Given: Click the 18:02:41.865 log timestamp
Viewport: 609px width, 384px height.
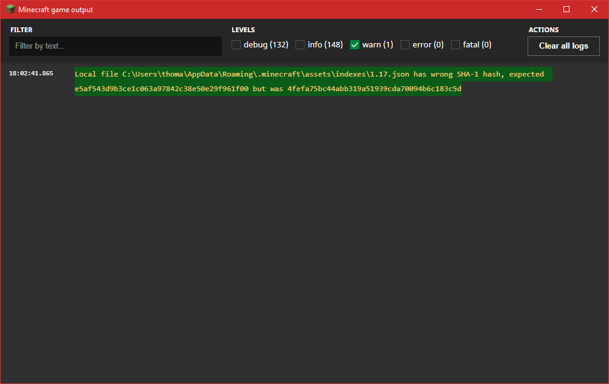Looking at the screenshot, I should [x=31, y=74].
